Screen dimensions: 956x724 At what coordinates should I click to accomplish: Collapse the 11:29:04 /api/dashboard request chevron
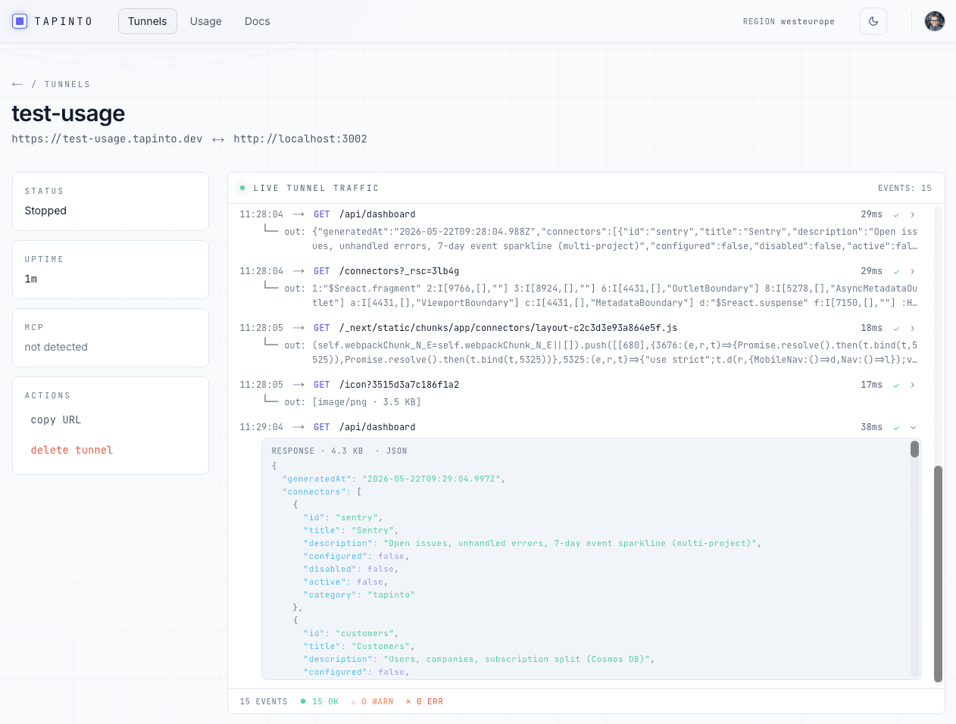[913, 427]
